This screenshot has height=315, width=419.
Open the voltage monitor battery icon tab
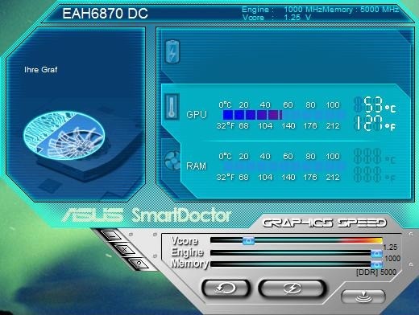pyautogui.click(x=172, y=51)
